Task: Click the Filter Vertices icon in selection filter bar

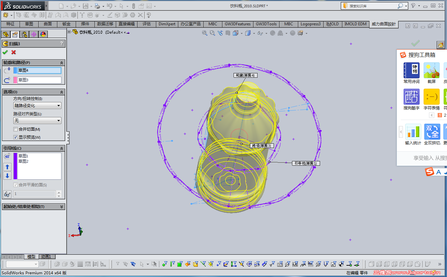Action: (165, 264)
